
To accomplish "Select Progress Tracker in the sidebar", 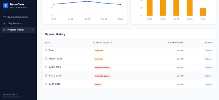I will pyautogui.click(x=18, y=30).
